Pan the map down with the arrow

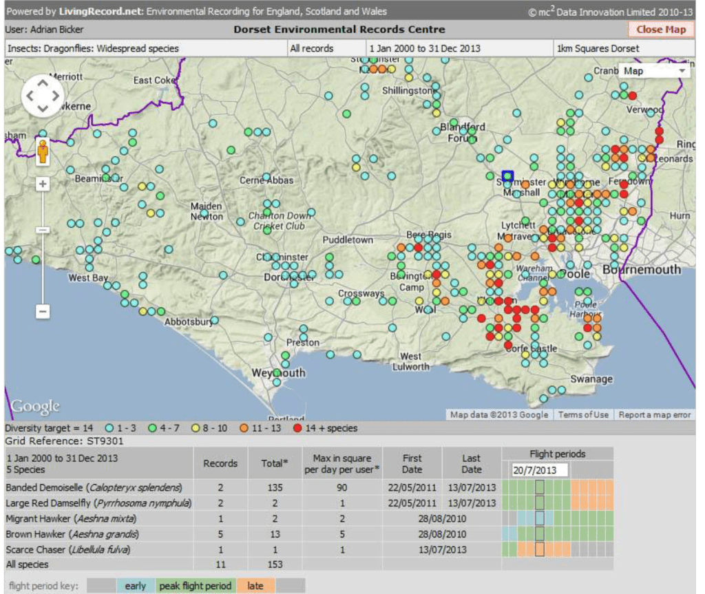click(x=43, y=108)
